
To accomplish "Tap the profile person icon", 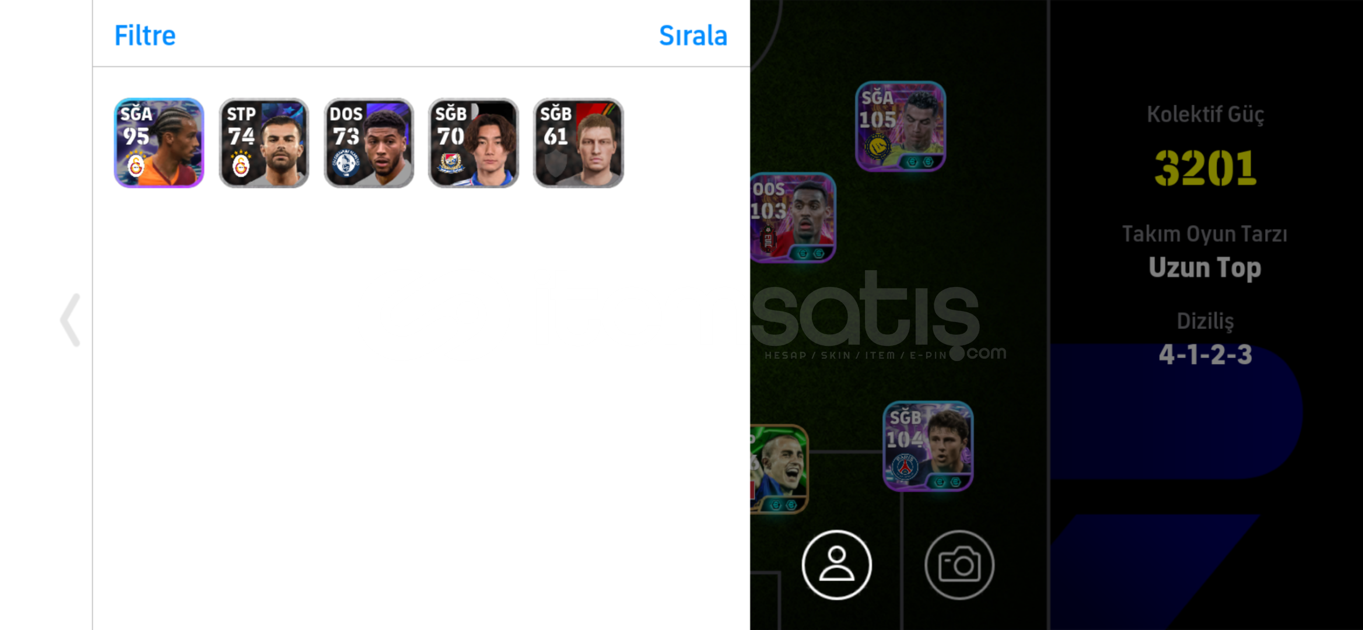I will [836, 565].
